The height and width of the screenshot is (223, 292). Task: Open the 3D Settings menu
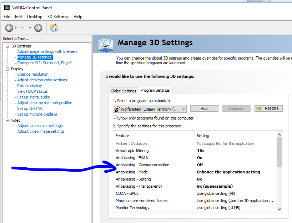point(58,17)
